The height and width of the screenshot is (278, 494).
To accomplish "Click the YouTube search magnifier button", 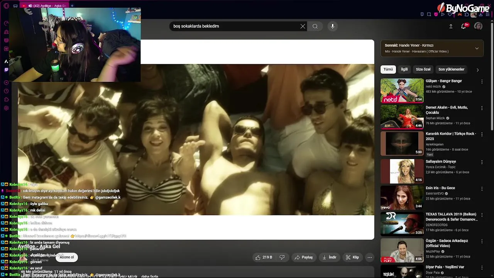I will [315, 26].
